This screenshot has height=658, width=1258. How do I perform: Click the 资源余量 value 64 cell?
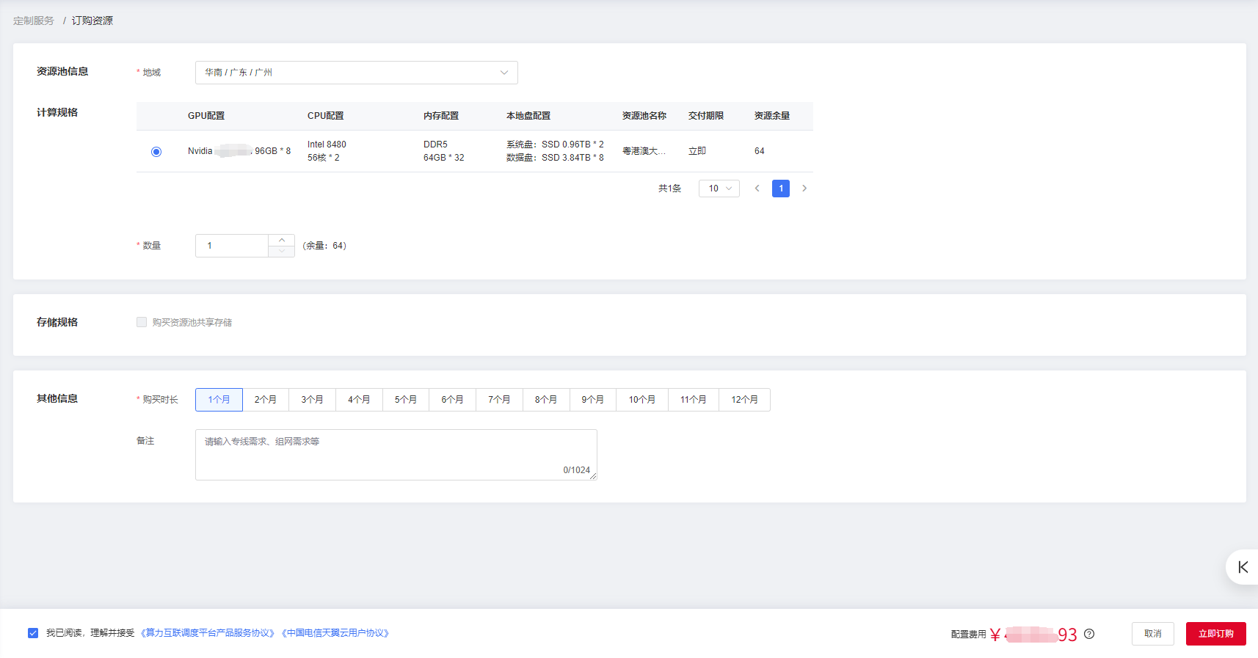(760, 151)
